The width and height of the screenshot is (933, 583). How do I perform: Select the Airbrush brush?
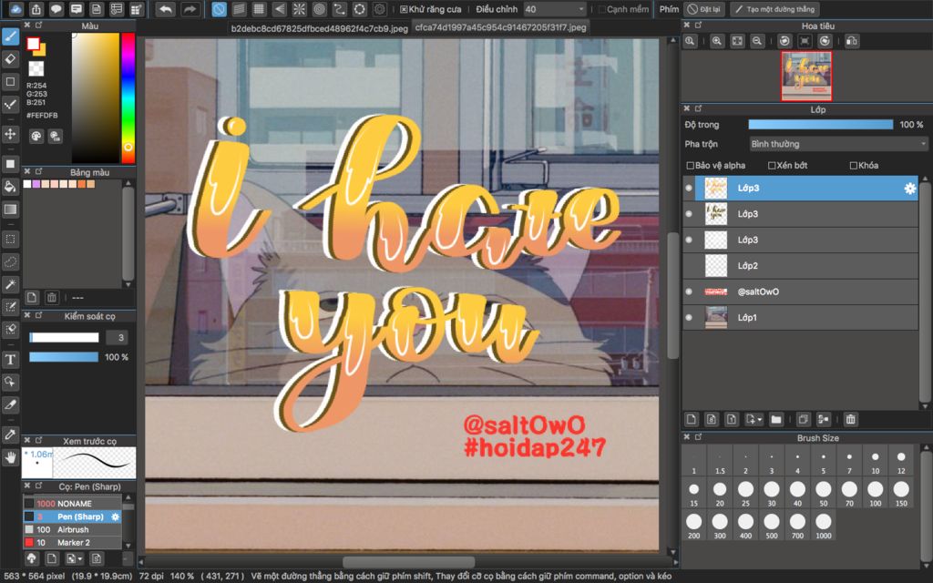pyautogui.click(x=73, y=529)
